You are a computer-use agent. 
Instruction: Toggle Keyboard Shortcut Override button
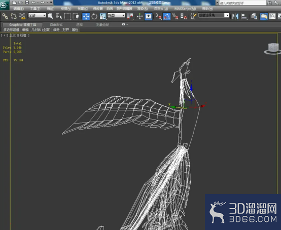(x=149, y=16)
